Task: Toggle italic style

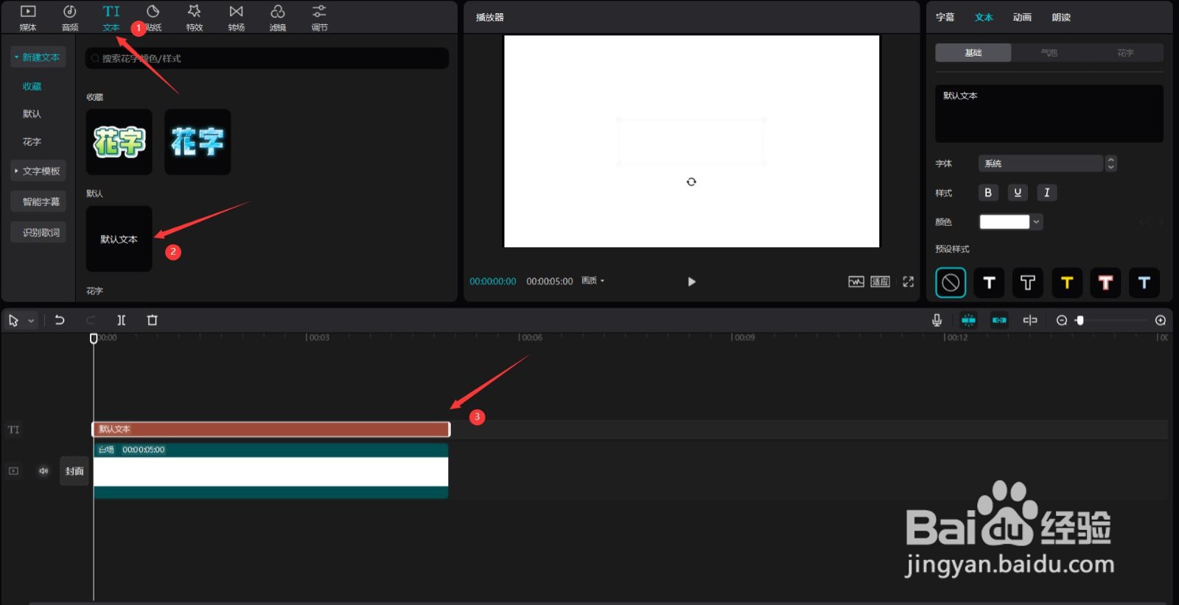Action: point(1047,193)
